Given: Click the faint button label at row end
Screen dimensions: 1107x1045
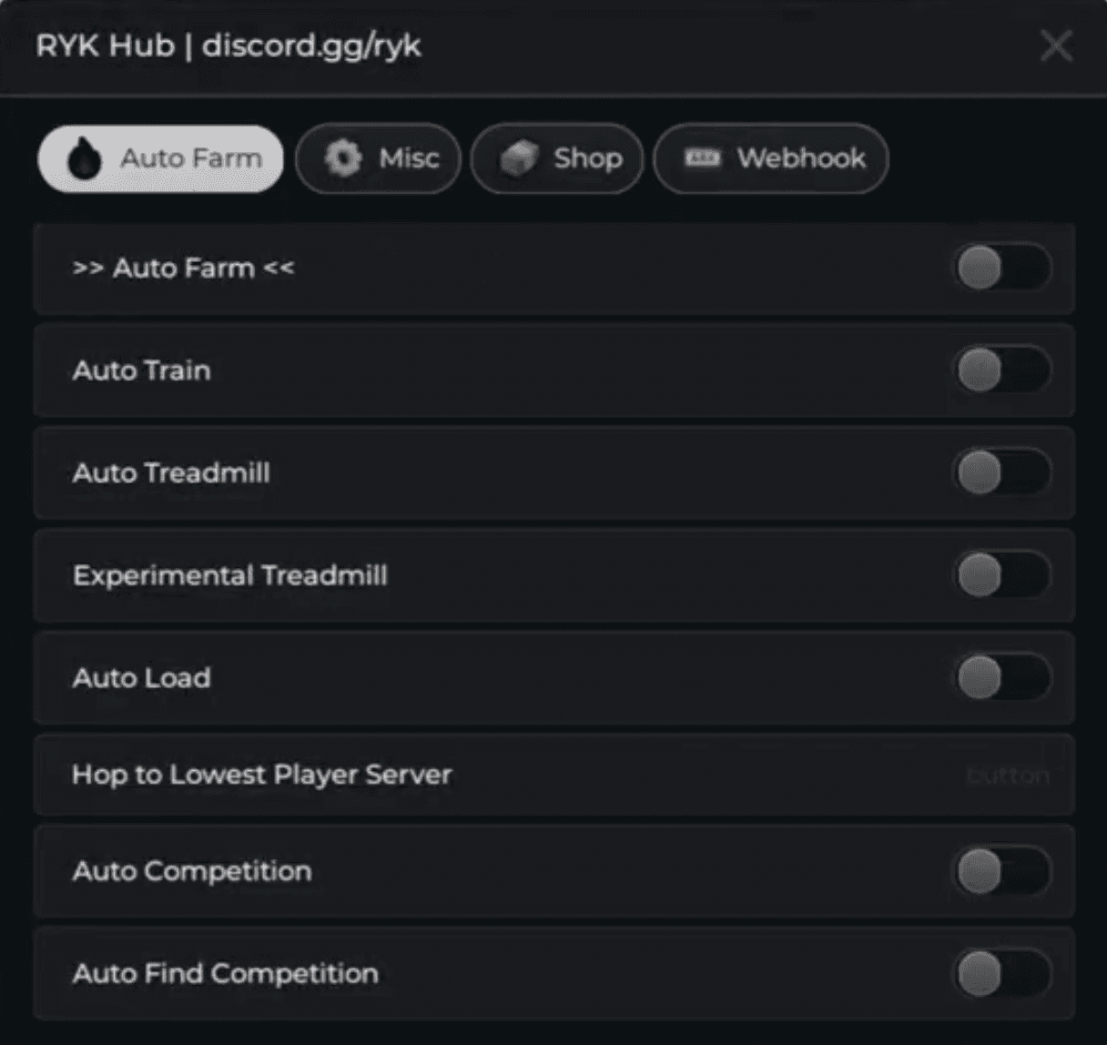Looking at the screenshot, I should [1007, 776].
